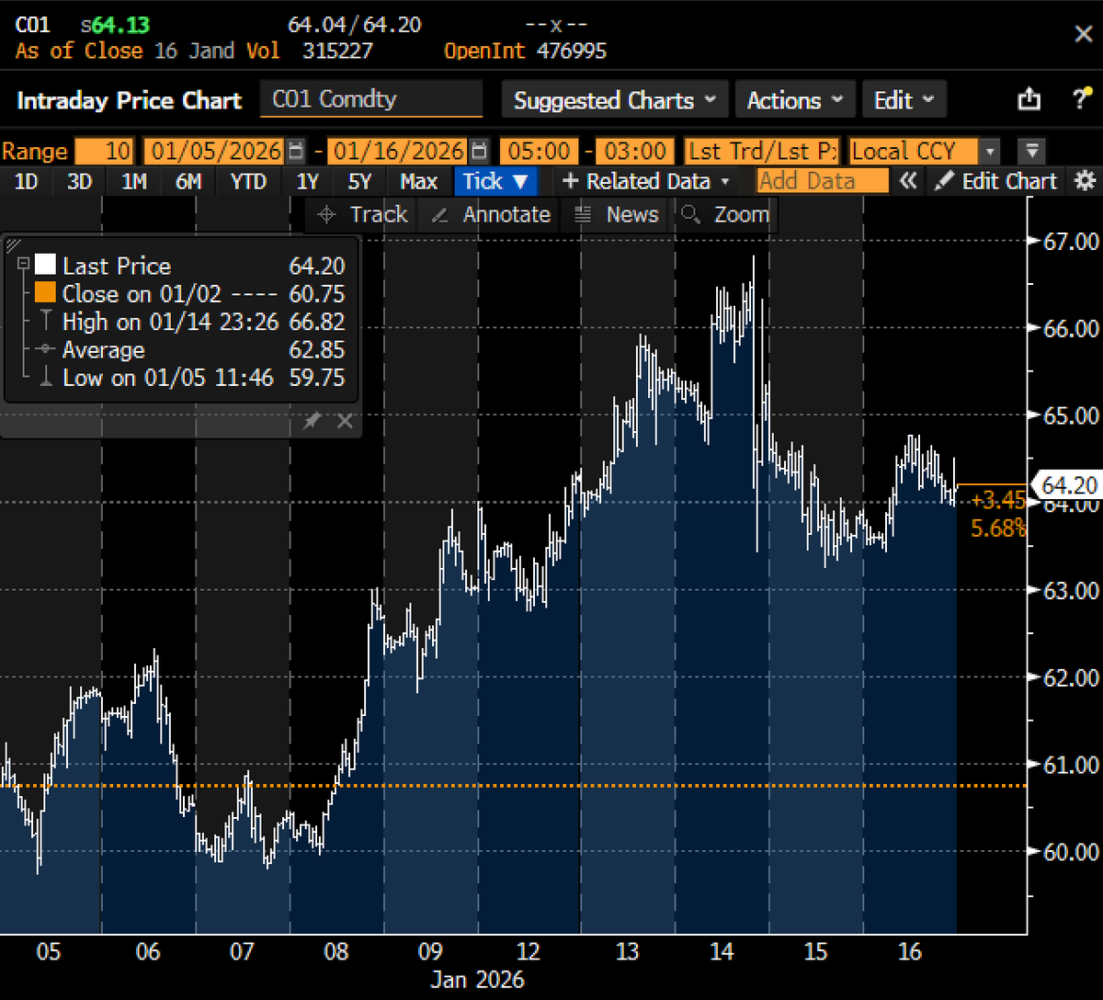Open the Actions dropdown menu
This screenshot has height=1000, width=1103.
[795, 100]
